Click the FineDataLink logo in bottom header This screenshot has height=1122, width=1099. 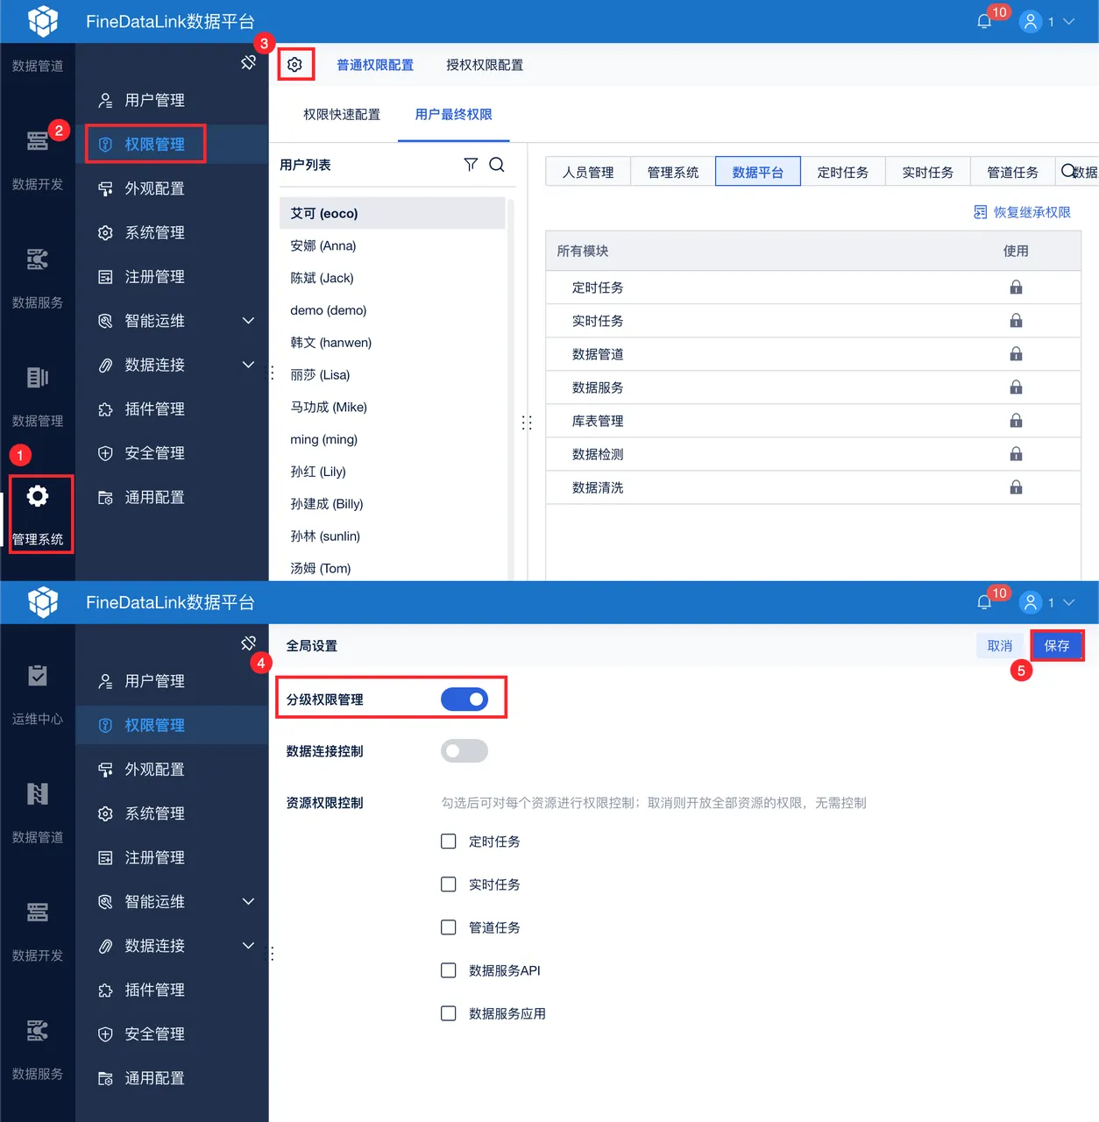(43, 602)
